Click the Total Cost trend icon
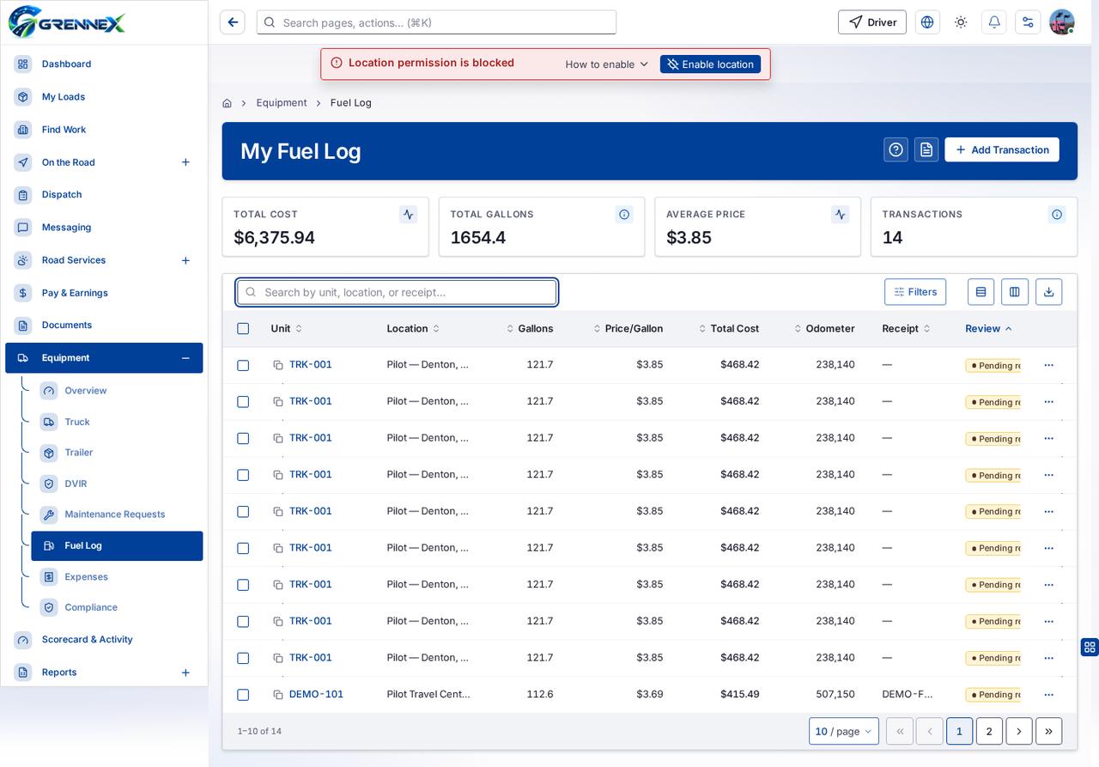The height and width of the screenshot is (767, 1099). [409, 215]
